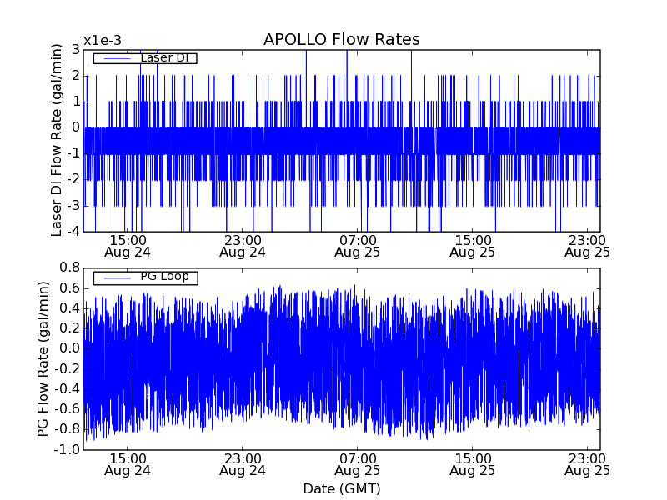Click 15:00 Aug 25 tick label under bottom plot
This screenshot has width=667, height=500.
click(x=472, y=463)
